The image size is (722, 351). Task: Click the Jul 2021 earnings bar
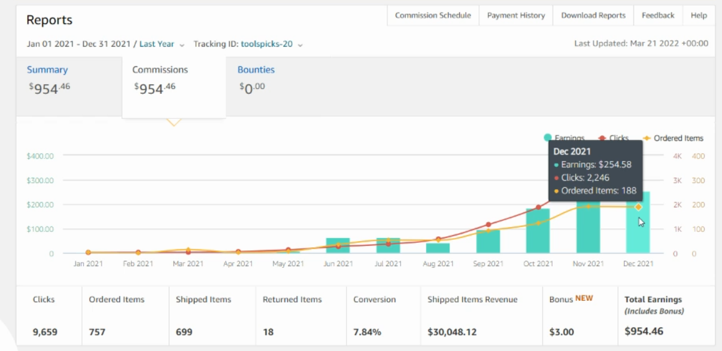coord(388,246)
